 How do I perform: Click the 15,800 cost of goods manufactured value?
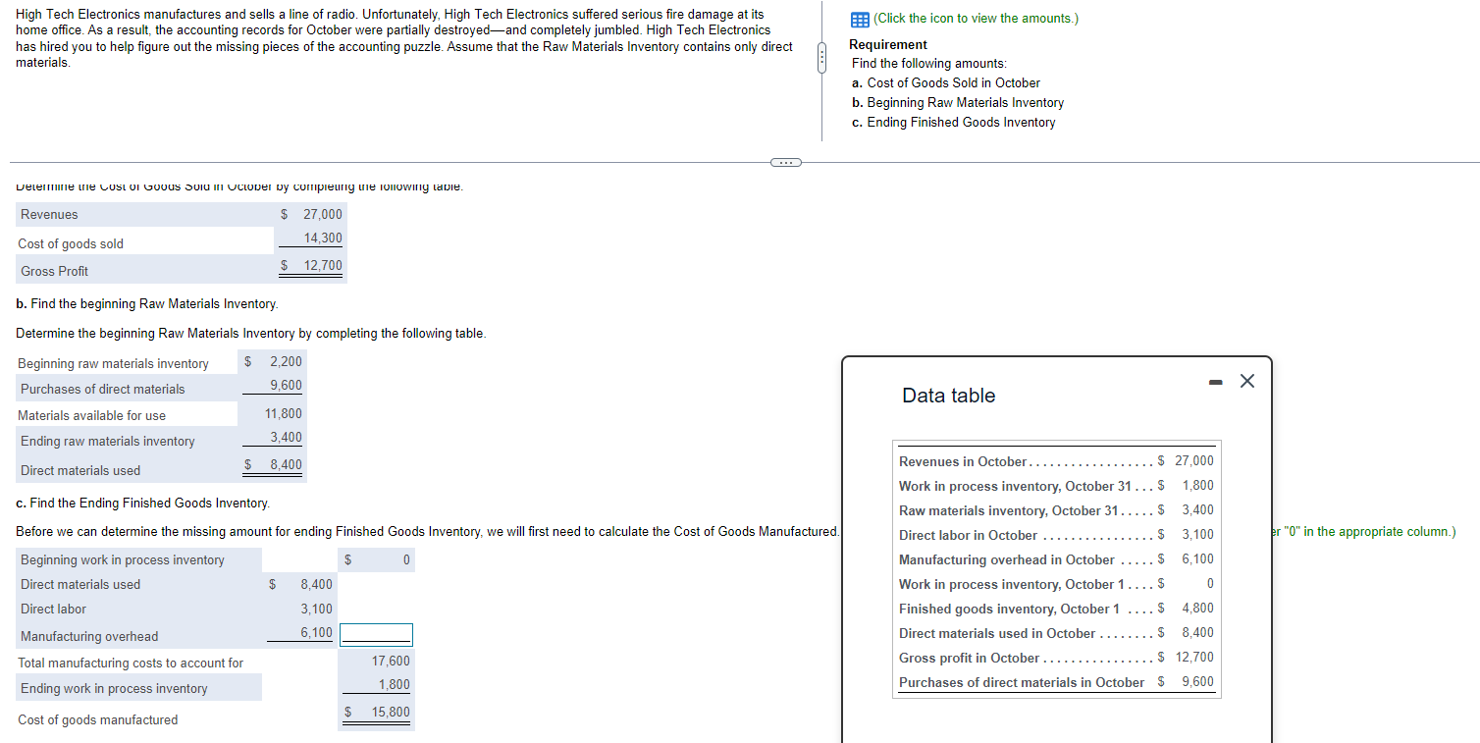click(391, 712)
